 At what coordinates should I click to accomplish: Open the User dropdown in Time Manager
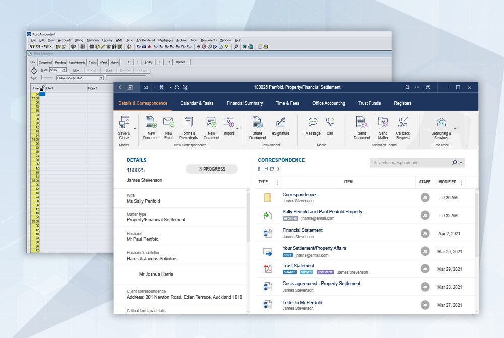(65, 70)
